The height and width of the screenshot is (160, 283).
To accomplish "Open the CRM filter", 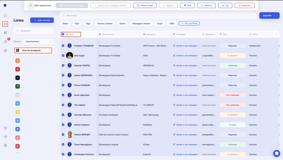I will click(x=172, y=23).
